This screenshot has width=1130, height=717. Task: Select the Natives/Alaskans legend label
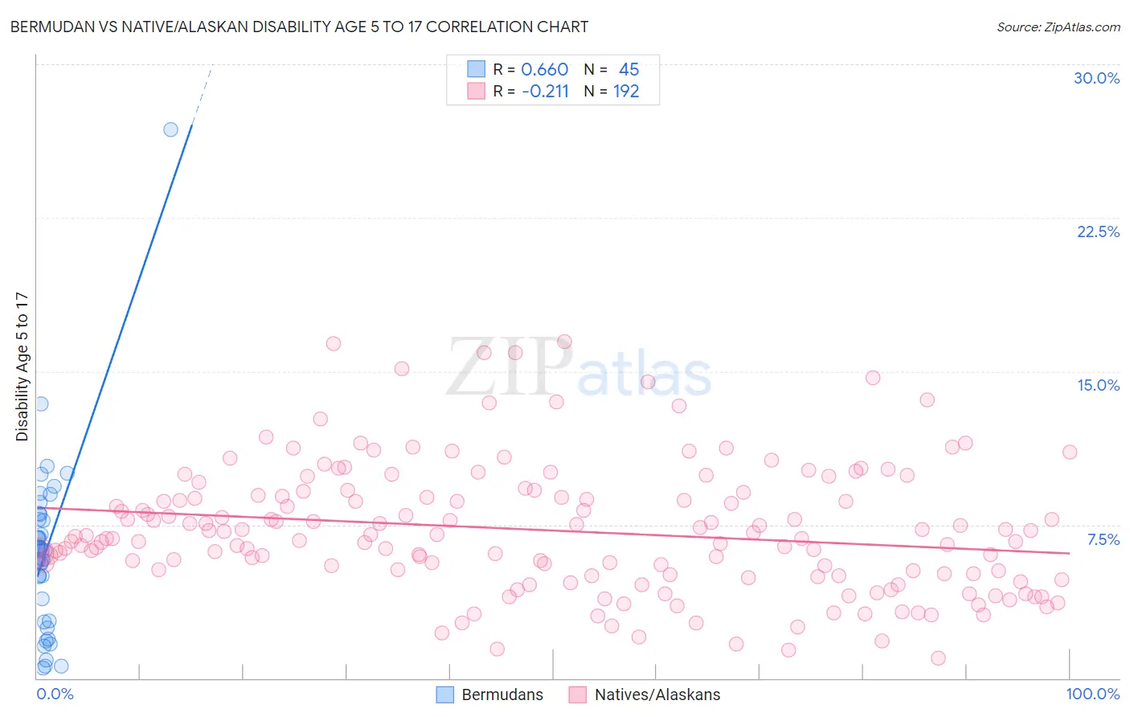point(657,694)
